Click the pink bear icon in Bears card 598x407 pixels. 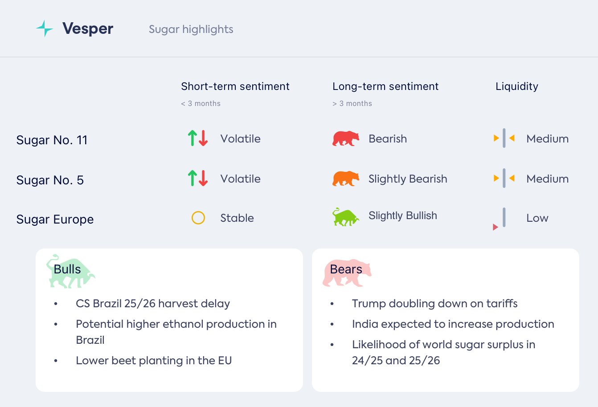tap(347, 272)
